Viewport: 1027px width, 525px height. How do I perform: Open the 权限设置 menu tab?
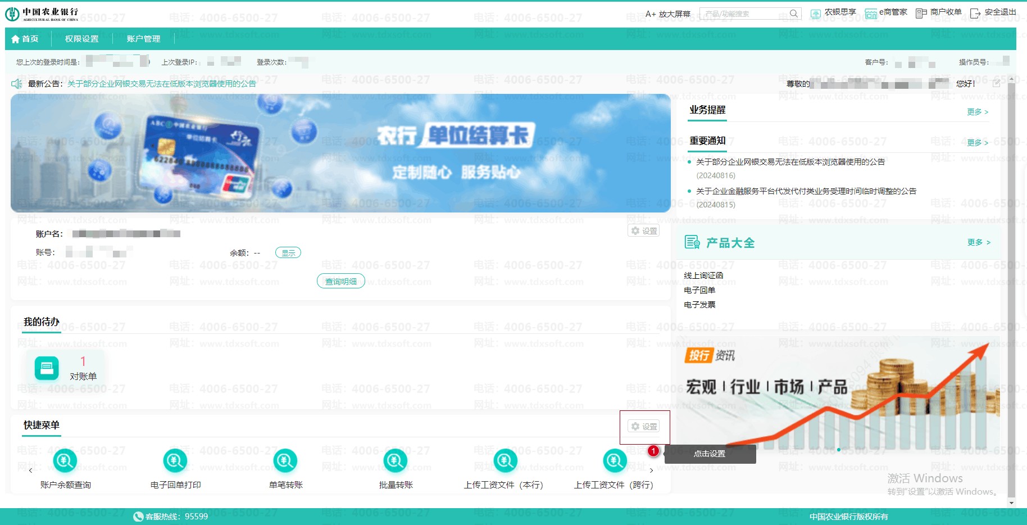81,39
